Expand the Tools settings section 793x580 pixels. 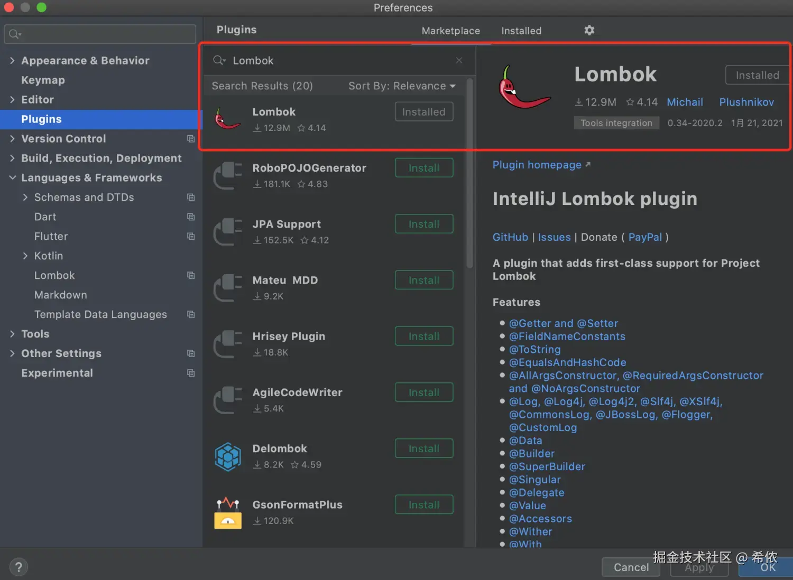pos(12,334)
